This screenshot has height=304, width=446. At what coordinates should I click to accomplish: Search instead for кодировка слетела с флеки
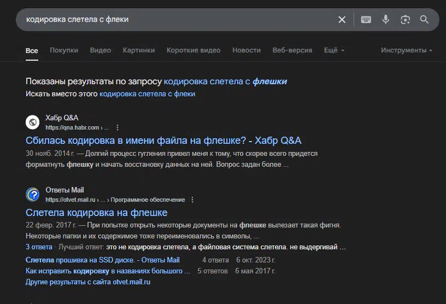pyautogui.click(x=148, y=94)
